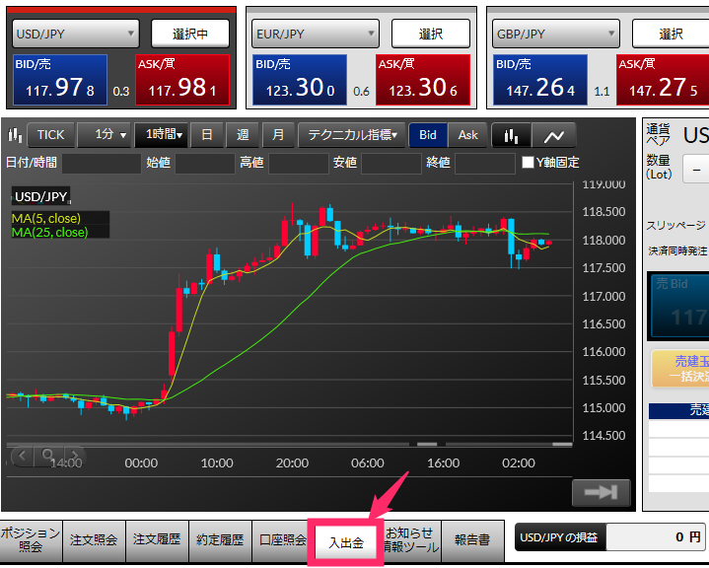709x568 pixels.
Task: Click EUR/JPY BID/売 price 123.300
Action: pos(300,80)
